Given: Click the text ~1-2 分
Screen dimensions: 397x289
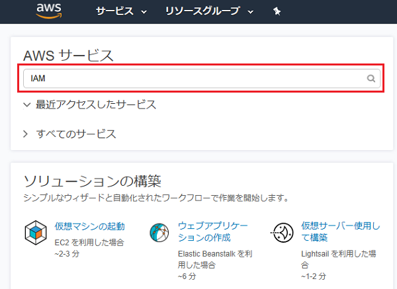Looking at the screenshot, I should click(x=314, y=276).
